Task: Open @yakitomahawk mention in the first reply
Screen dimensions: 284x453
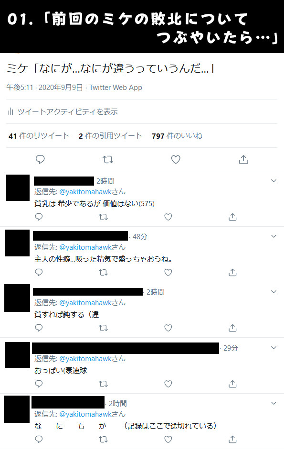Action: (x=85, y=192)
